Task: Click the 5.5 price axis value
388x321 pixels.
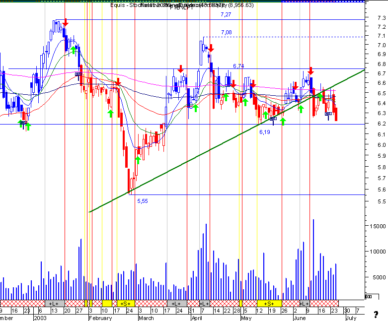Action: [x=382, y=201]
